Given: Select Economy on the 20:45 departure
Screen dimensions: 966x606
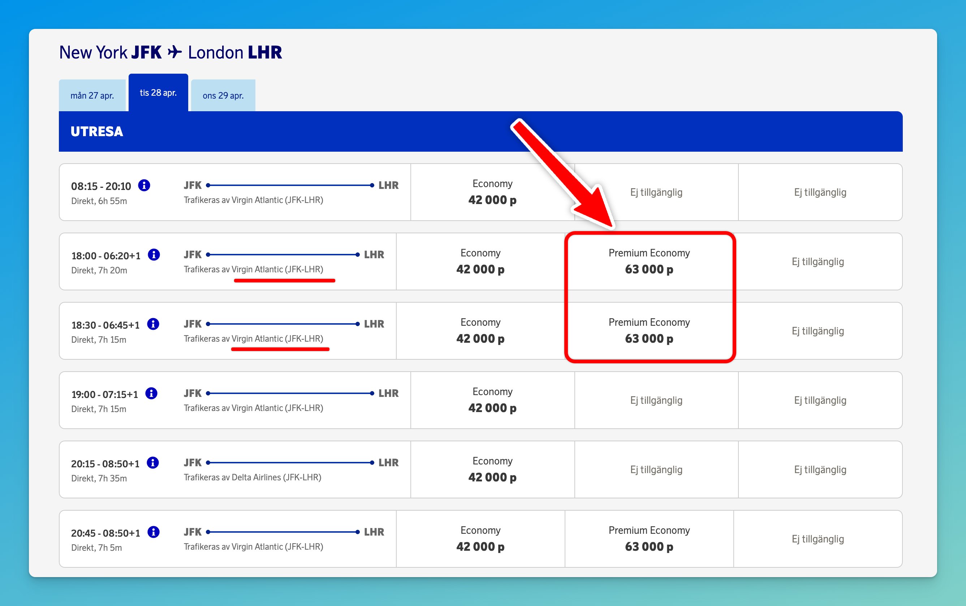Looking at the screenshot, I should pyautogui.click(x=480, y=538).
